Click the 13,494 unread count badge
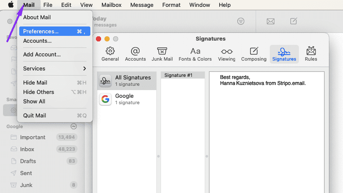 (x=66, y=137)
